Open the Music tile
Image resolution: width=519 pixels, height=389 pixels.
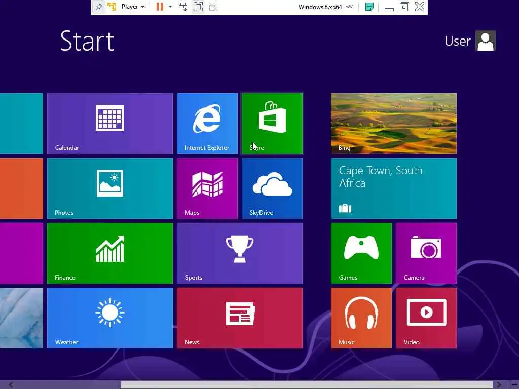(x=361, y=318)
